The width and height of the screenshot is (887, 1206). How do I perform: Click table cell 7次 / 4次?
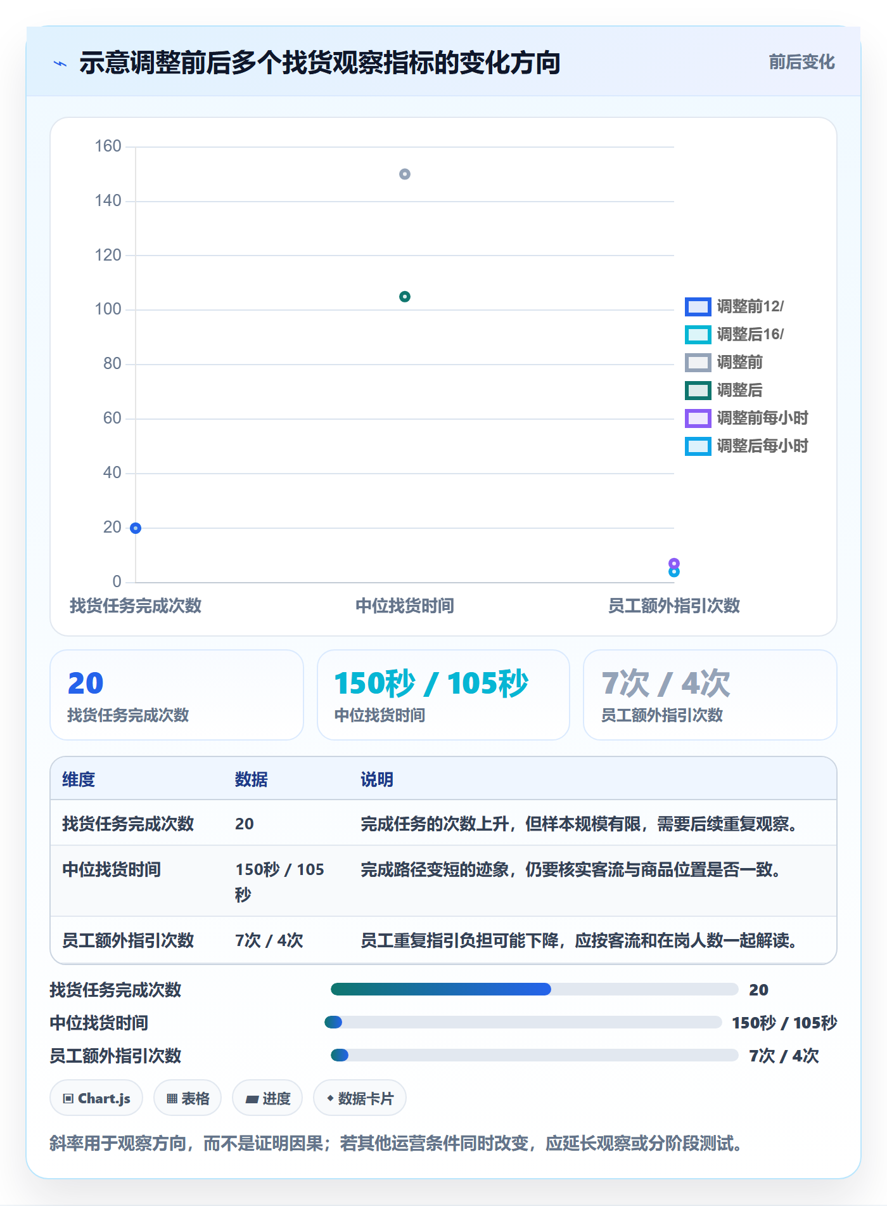point(269,940)
